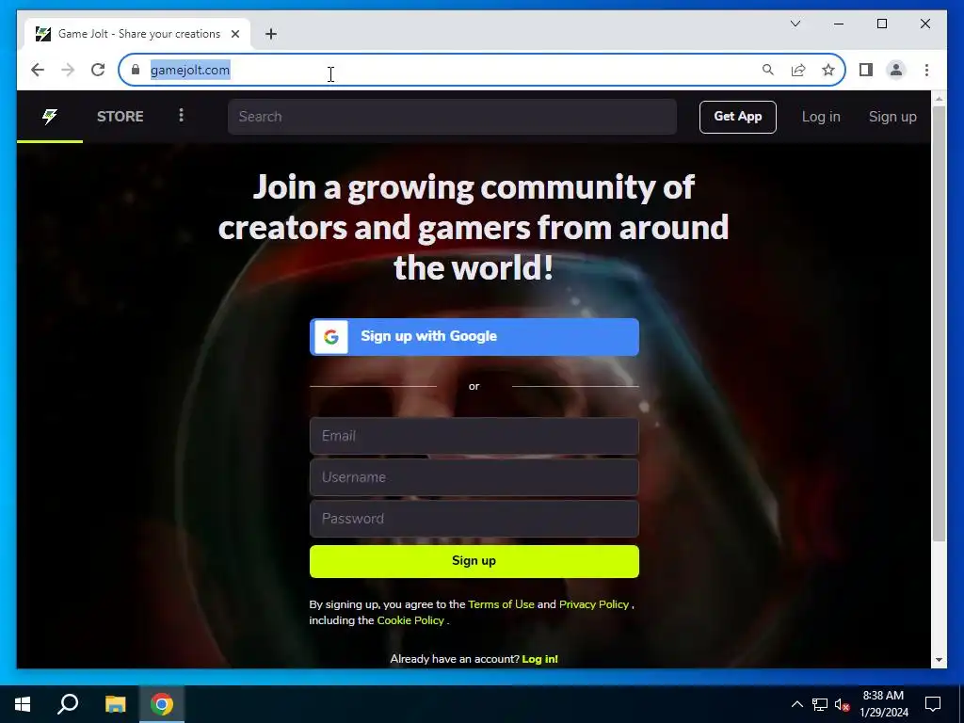This screenshot has width=964, height=723.
Task: Open the Chrome profile avatar
Action: point(896,70)
